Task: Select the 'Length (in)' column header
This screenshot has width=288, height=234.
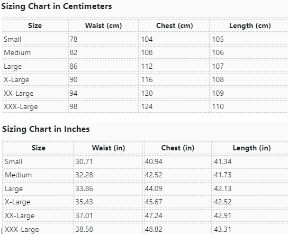Action: tap(252, 148)
